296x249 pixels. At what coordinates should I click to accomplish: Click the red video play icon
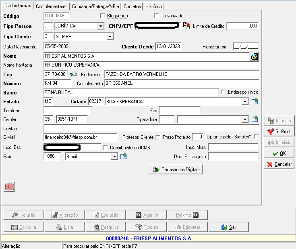[x=9, y=187]
